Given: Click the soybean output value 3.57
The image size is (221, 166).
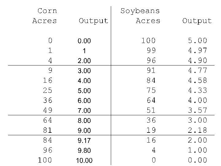Looking at the screenshot, I should [x=198, y=110].
